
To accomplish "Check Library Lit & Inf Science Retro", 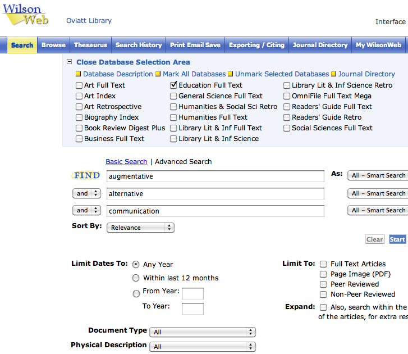I will click(286, 85).
